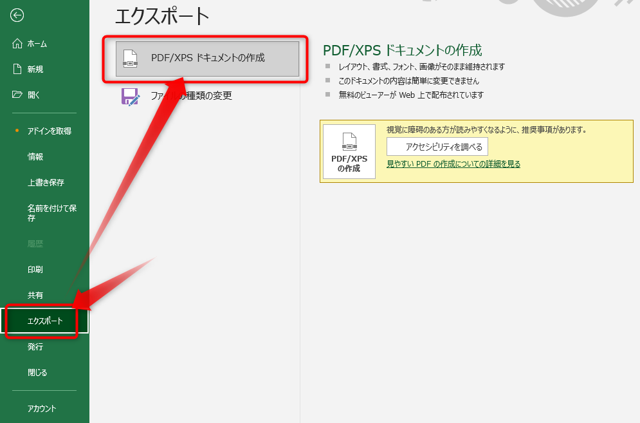Open アドインを取得 in the sidebar
The width and height of the screenshot is (640, 423).
coord(50,131)
